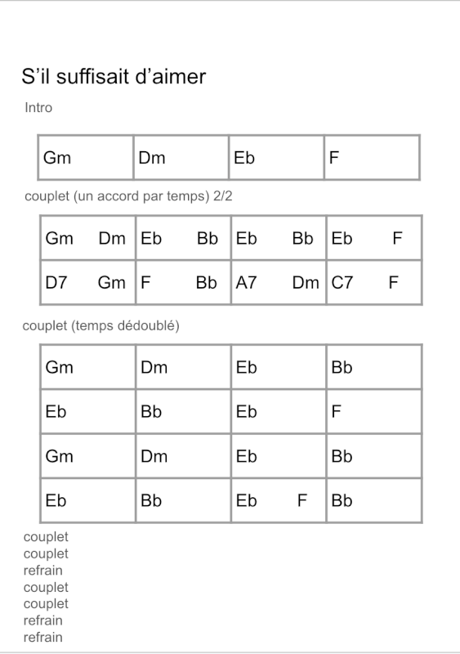Click the cell containing C7 and F

pos(374,282)
